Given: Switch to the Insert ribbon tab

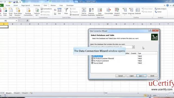Looking at the screenshot, I should pyautogui.click(x=16, y=5).
